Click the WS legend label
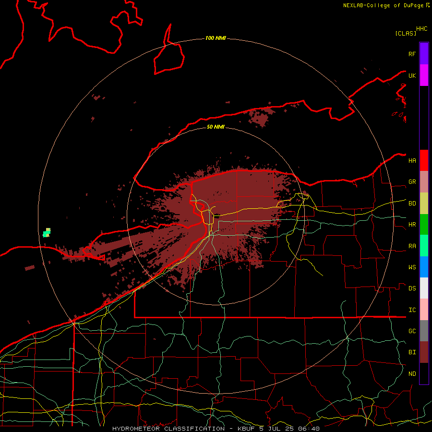The image size is (432, 432). coord(412,267)
